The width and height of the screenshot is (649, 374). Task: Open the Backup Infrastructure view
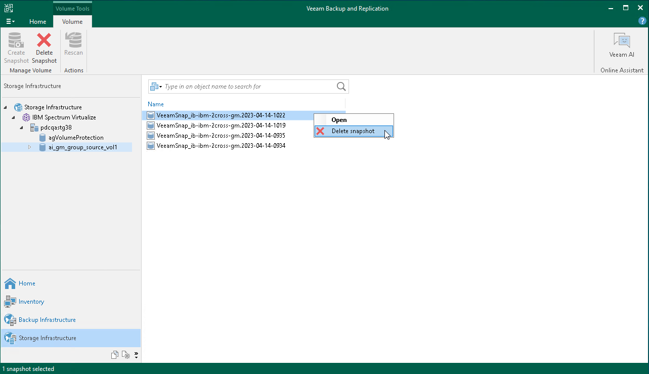70,320
